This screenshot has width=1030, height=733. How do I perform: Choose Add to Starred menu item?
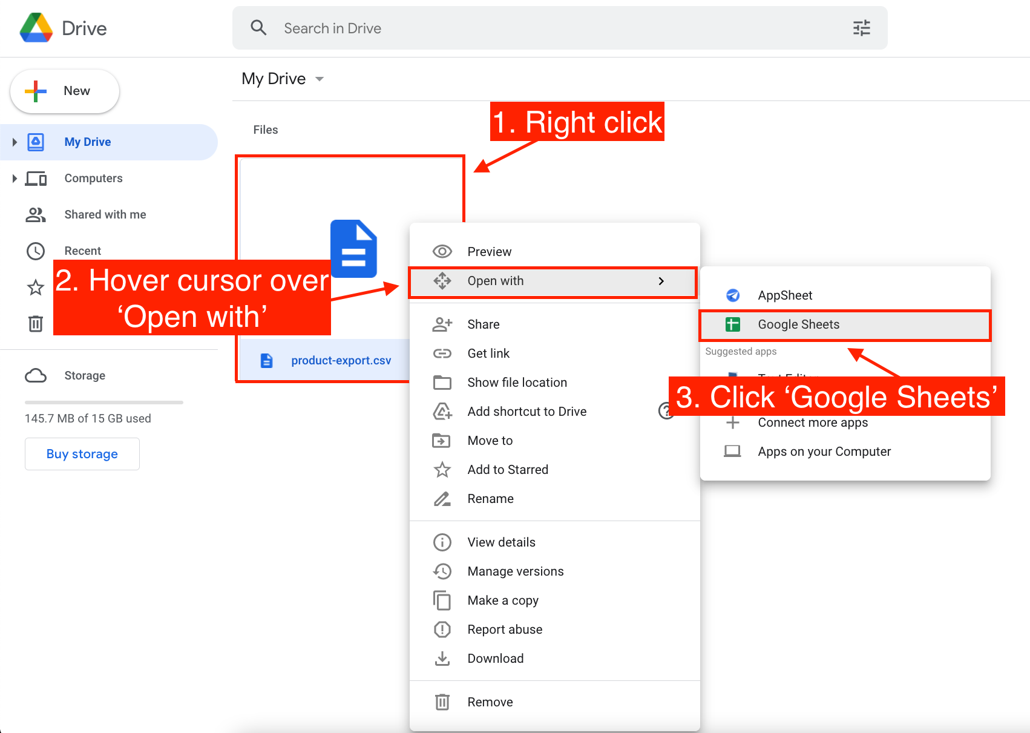(554, 470)
